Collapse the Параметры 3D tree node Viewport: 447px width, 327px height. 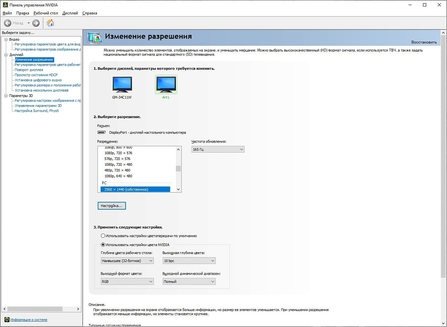(6, 96)
